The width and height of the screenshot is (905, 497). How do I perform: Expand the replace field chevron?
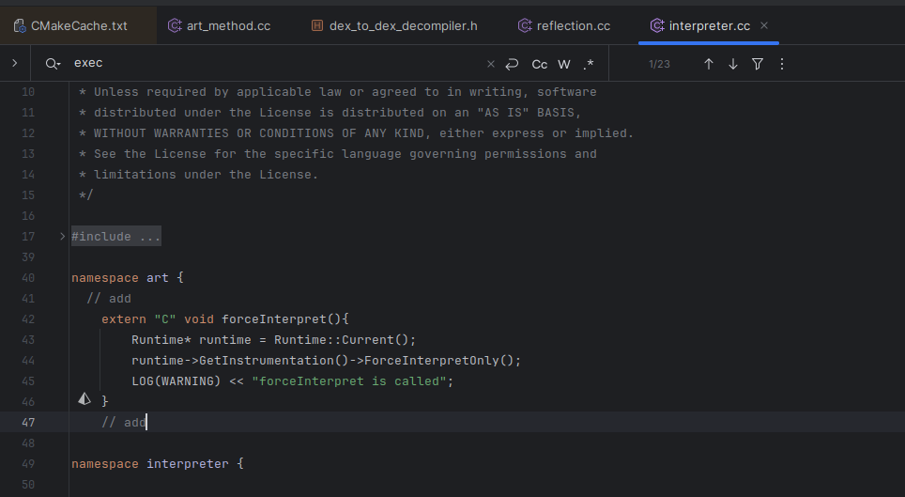click(15, 64)
